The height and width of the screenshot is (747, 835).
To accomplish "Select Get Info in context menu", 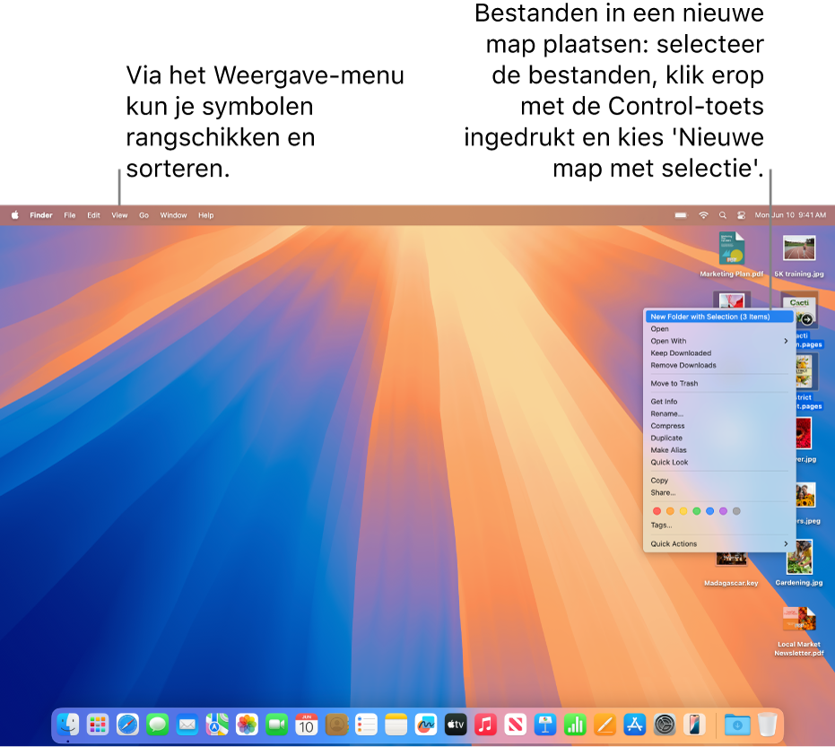I will [719, 402].
